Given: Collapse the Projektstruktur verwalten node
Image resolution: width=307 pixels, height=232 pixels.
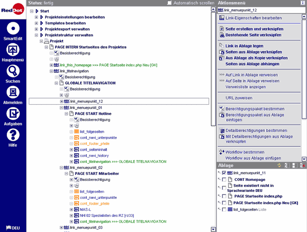Looking at the screenshot, I should click(36, 36).
